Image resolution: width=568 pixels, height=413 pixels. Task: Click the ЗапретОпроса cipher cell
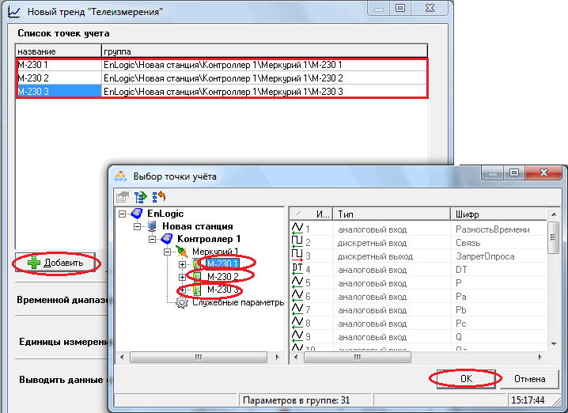[485, 256]
